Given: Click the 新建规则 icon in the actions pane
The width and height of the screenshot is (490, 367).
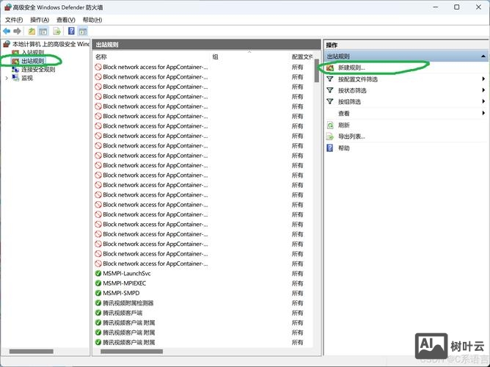Looking at the screenshot, I should tap(330, 68).
